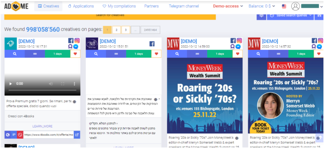The image size is (325, 150).
Task: Open the Roaring '20s MoneyWeek banner image
Action: 205,96
